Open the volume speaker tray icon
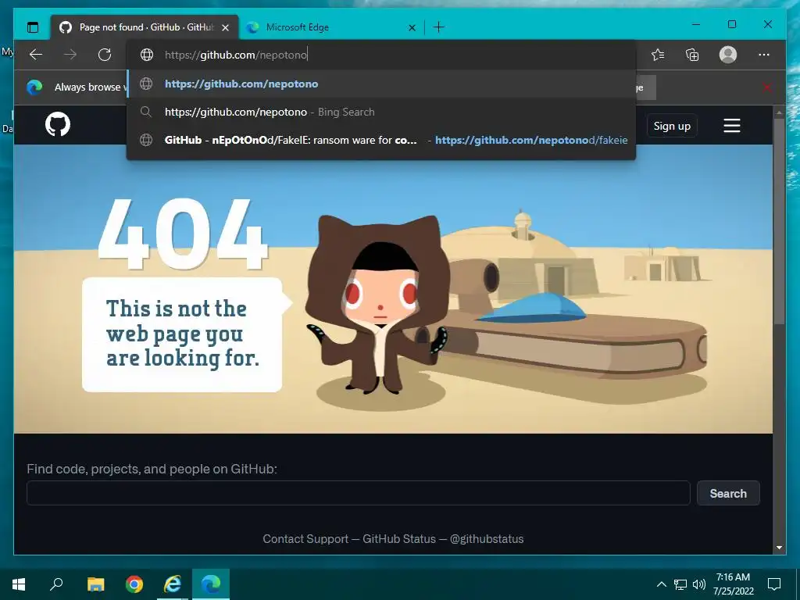800x600 pixels. [699, 584]
